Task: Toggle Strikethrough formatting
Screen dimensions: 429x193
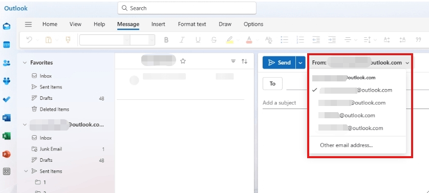Action: (x=214, y=40)
